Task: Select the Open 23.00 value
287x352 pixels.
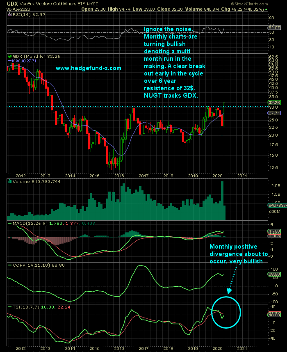Action: tap(93, 9)
